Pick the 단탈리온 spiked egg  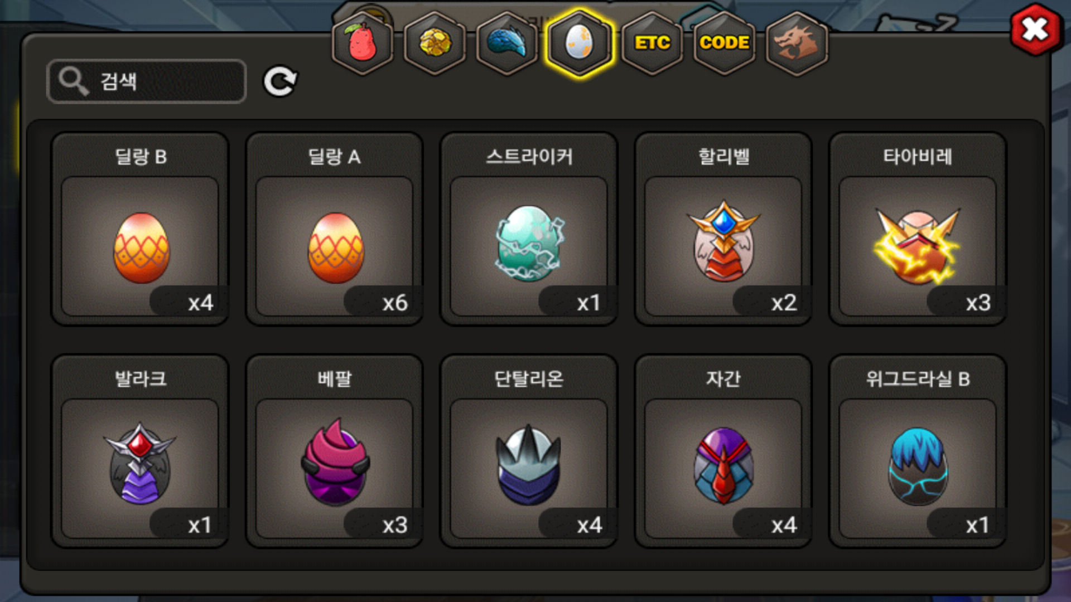tap(529, 451)
